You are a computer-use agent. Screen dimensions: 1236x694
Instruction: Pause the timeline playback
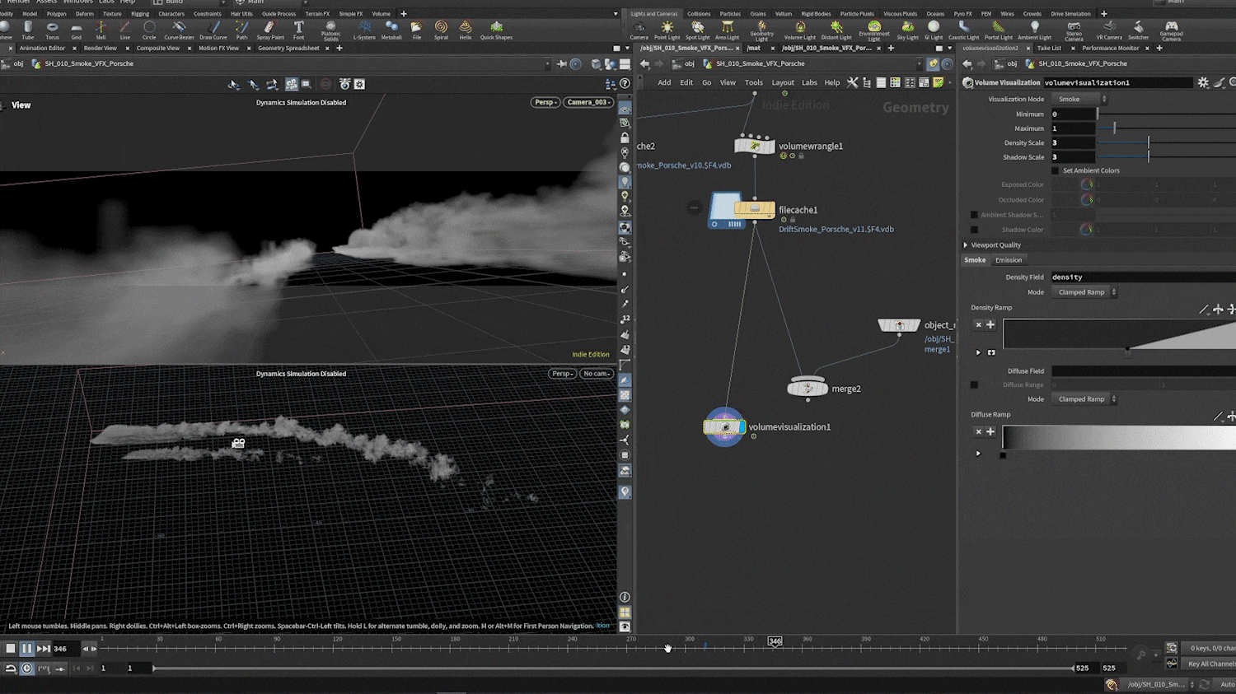coord(26,649)
